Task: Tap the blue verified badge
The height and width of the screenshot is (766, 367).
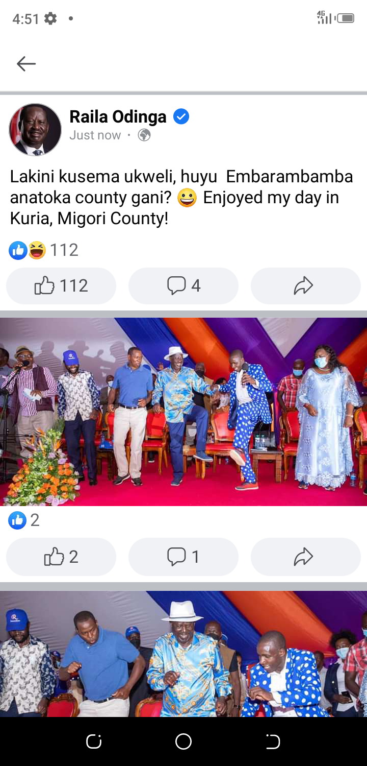Action: [x=181, y=116]
